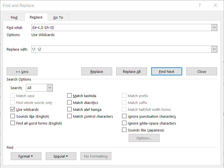Collapse search options with Less button
The width and height of the screenshot is (224, 168).
(22, 71)
